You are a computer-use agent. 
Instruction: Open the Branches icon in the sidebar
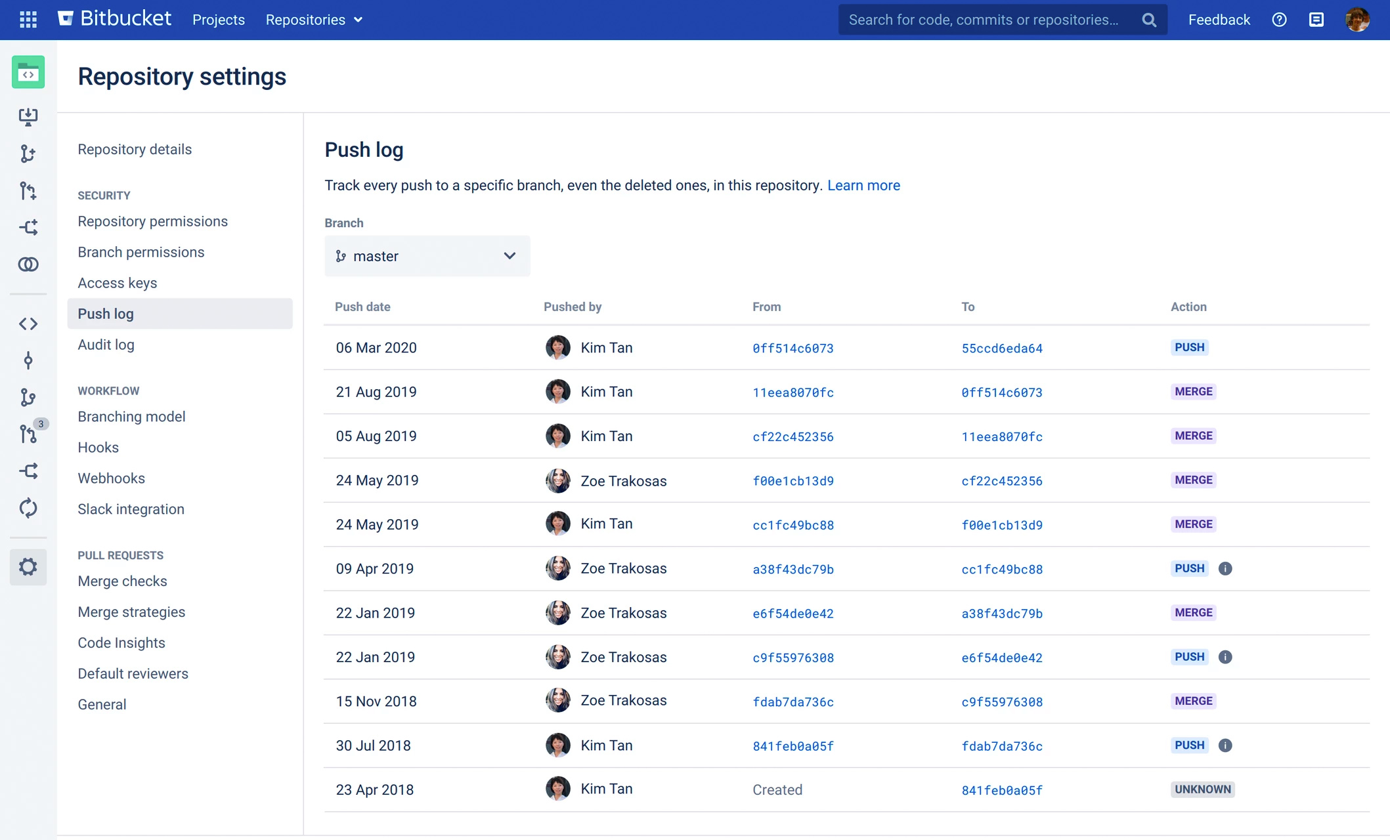28,397
